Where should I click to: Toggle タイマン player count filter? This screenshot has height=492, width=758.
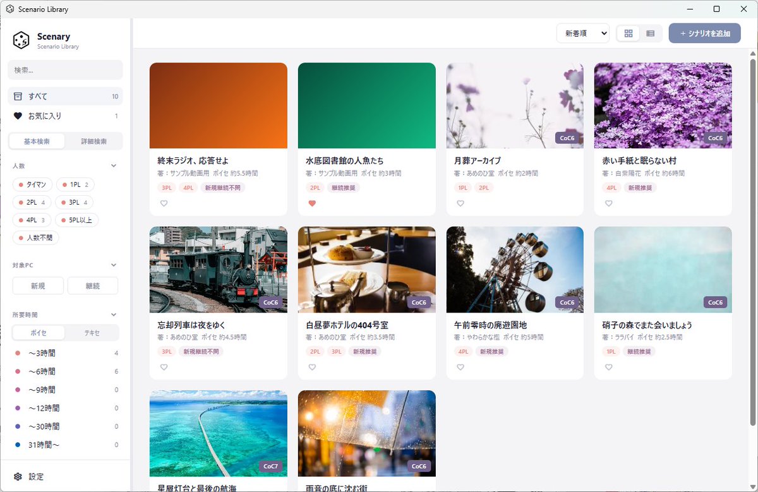click(33, 184)
